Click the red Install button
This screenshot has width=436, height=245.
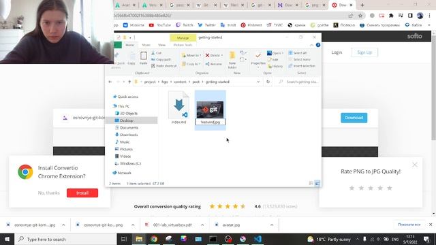point(82,193)
